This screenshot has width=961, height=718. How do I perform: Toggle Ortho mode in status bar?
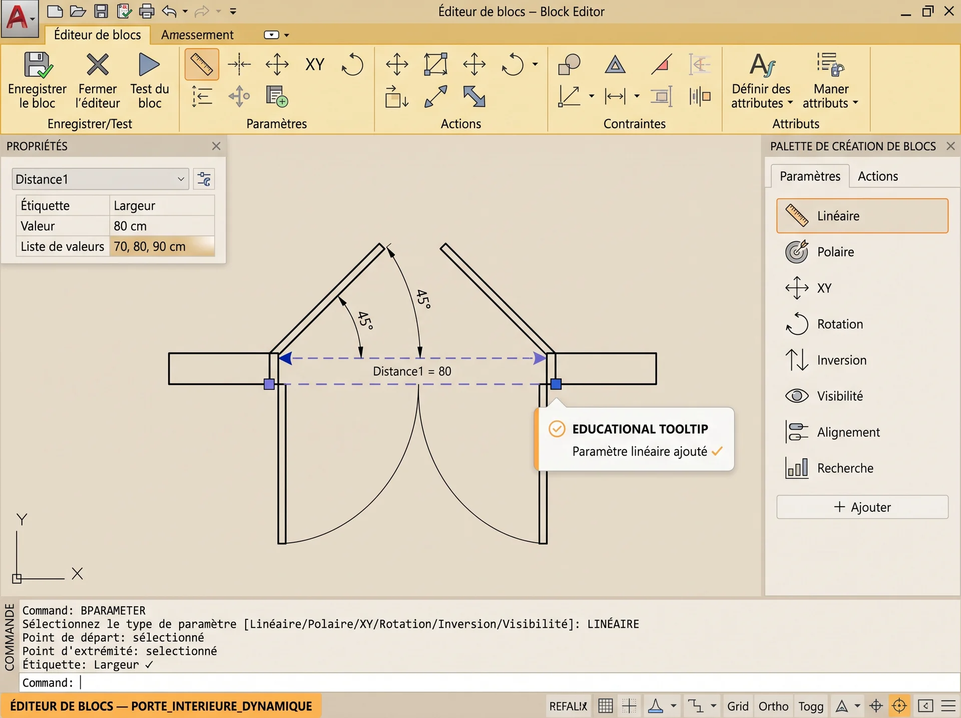773,706
